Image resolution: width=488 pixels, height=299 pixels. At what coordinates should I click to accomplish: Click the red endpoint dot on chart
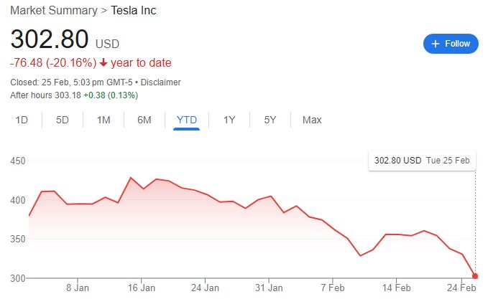(x=475, y=276)
